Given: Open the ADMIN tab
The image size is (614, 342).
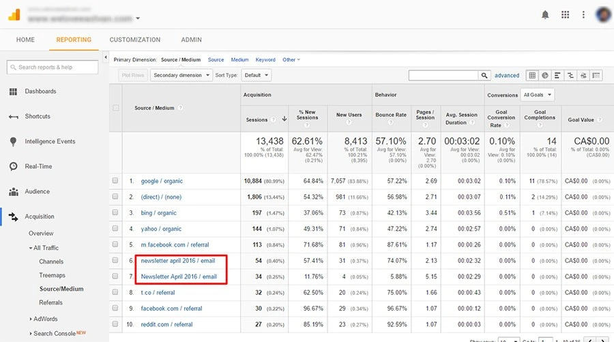Looking at the screenshot, I should tap(192, 40).
